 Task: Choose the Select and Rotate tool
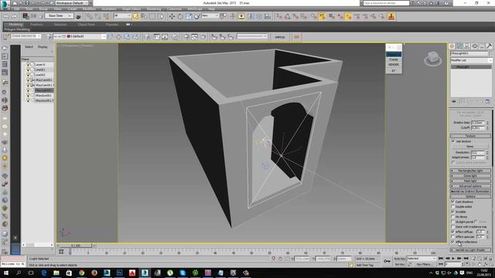180,16
